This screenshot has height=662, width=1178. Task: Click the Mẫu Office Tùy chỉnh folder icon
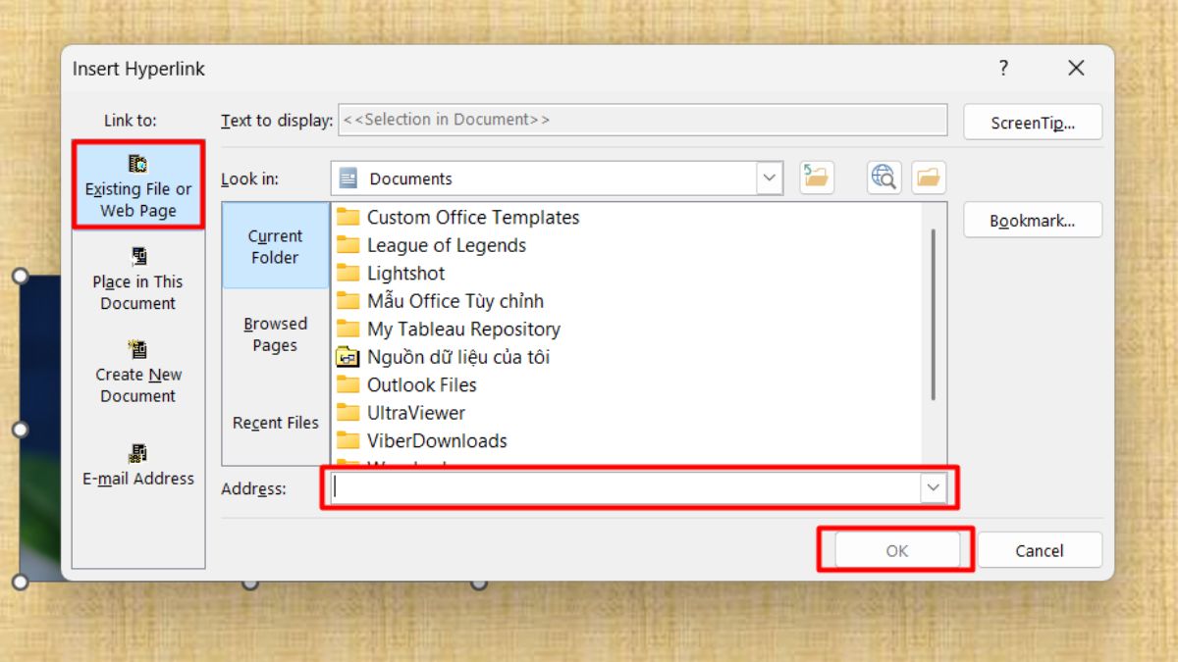click(x=348, y=301)
